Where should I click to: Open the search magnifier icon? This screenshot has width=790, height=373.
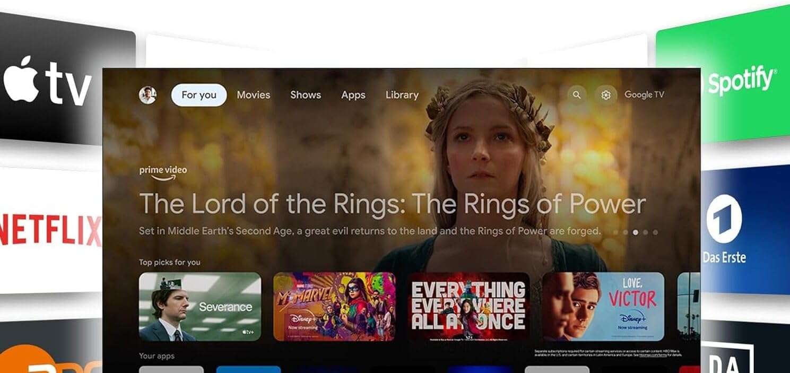click(577, 95)
